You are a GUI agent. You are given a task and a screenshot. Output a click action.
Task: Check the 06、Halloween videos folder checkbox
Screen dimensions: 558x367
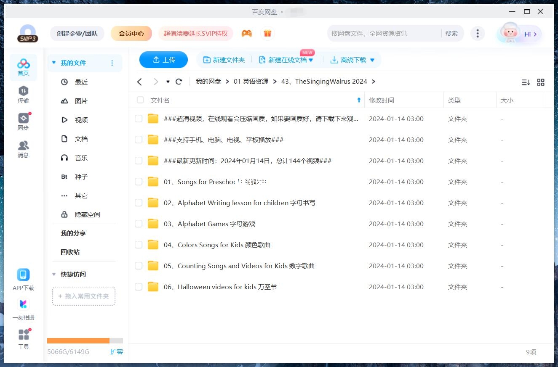click(139, 287)
